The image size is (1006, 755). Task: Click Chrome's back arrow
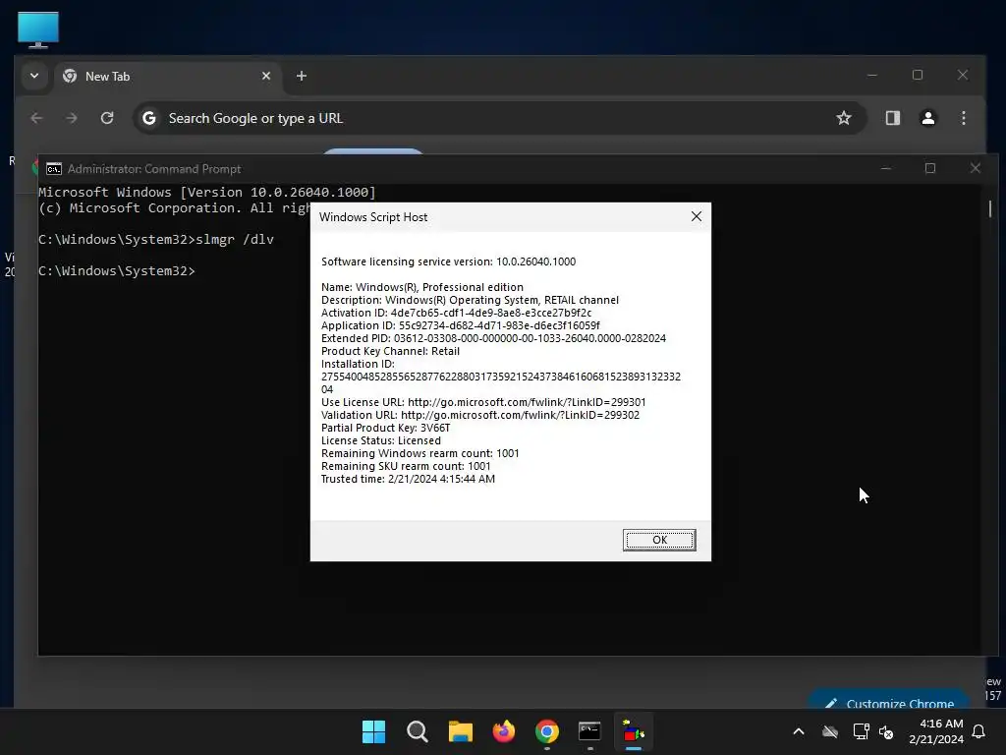pyautogui.click(x=36, y=118)
